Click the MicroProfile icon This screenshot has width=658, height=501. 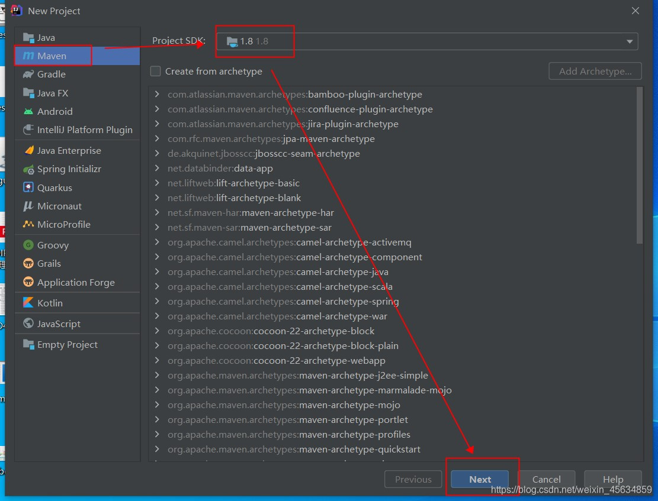28,224
